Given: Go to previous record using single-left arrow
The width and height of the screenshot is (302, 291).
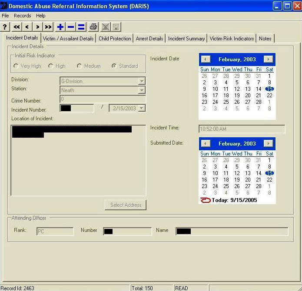Looking at the screenshot, I should (27, 27).
